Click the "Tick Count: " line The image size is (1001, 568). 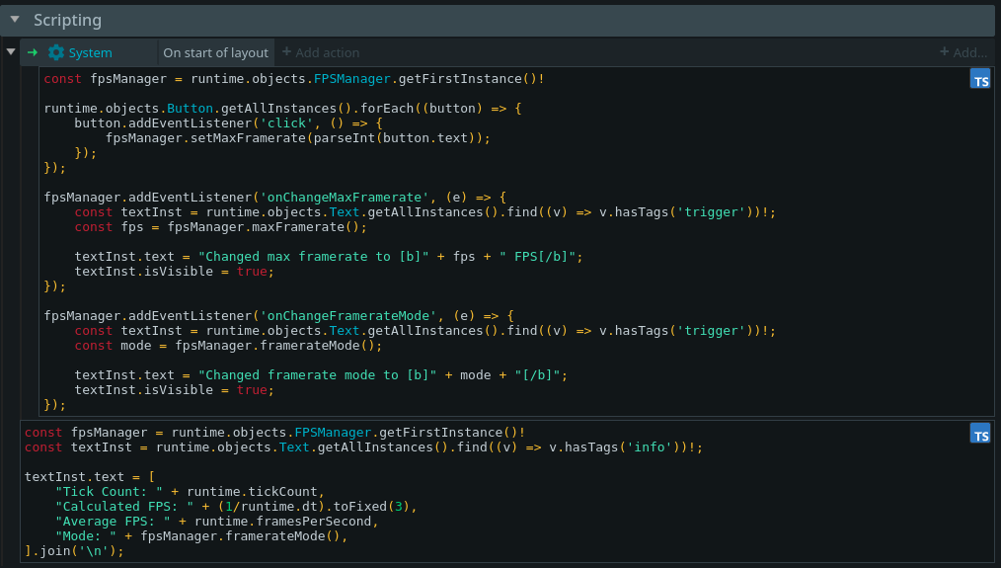[191, 491]
